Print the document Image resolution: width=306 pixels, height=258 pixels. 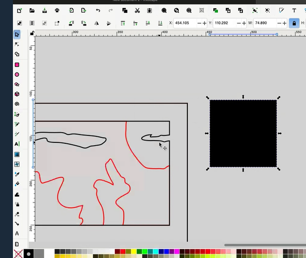57,11
